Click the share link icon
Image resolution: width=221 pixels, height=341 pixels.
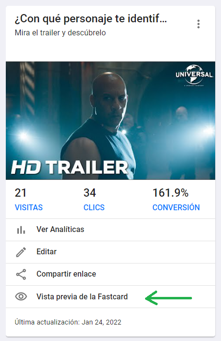coord(21,274)
